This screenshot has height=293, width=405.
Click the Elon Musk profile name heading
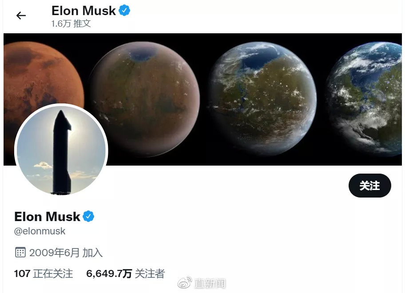47,217
